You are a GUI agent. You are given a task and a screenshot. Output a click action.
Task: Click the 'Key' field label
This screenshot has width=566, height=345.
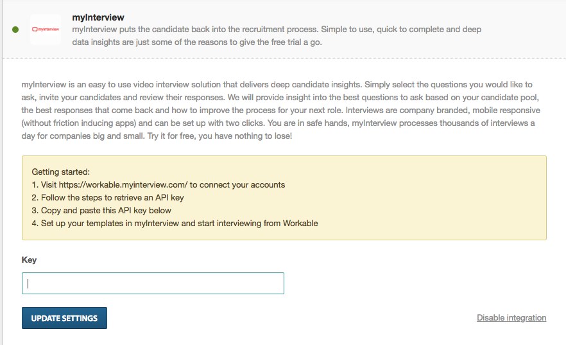(x=29, y=260)
